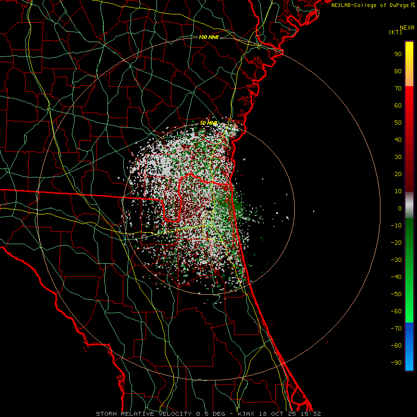
Task: Click the '[KT]' units label
Action: coord(396,32)
